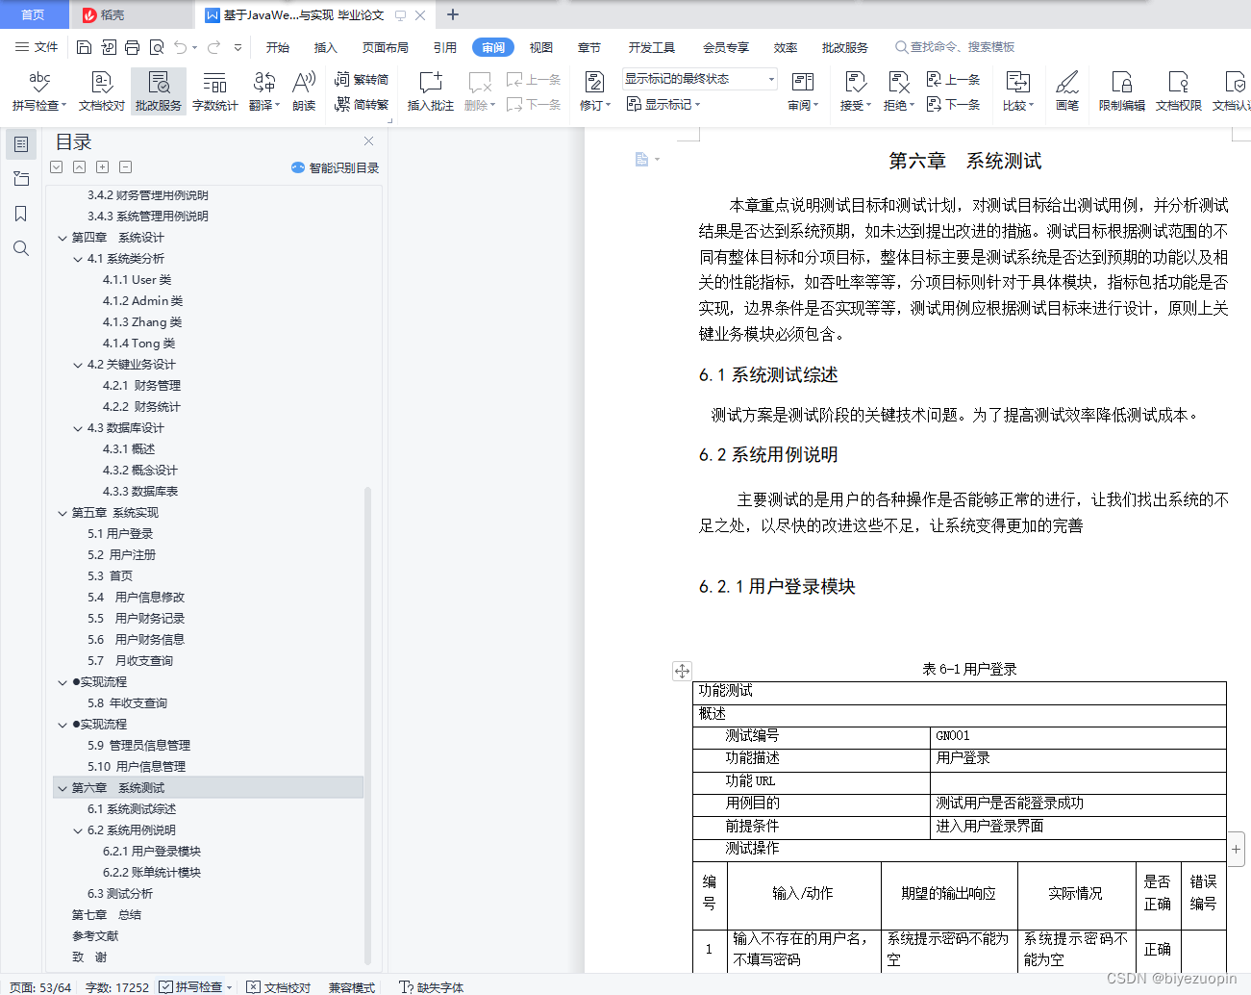The image size is (1251, 995).
Task: Click 文档校对 in status bar
Action: (279, 986)
